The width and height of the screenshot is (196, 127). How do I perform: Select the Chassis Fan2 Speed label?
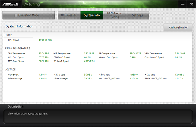click(154, 57)
